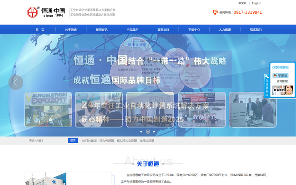
Task: Click the QQ在线客服 panel title
Action: [280, 67]
